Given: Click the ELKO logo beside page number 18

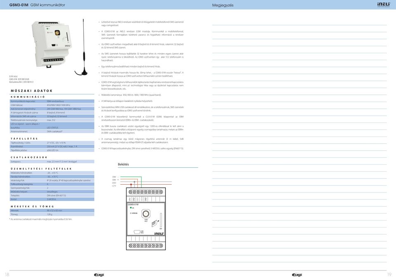Looking at the screenshot, I should [x=99, y=275].
